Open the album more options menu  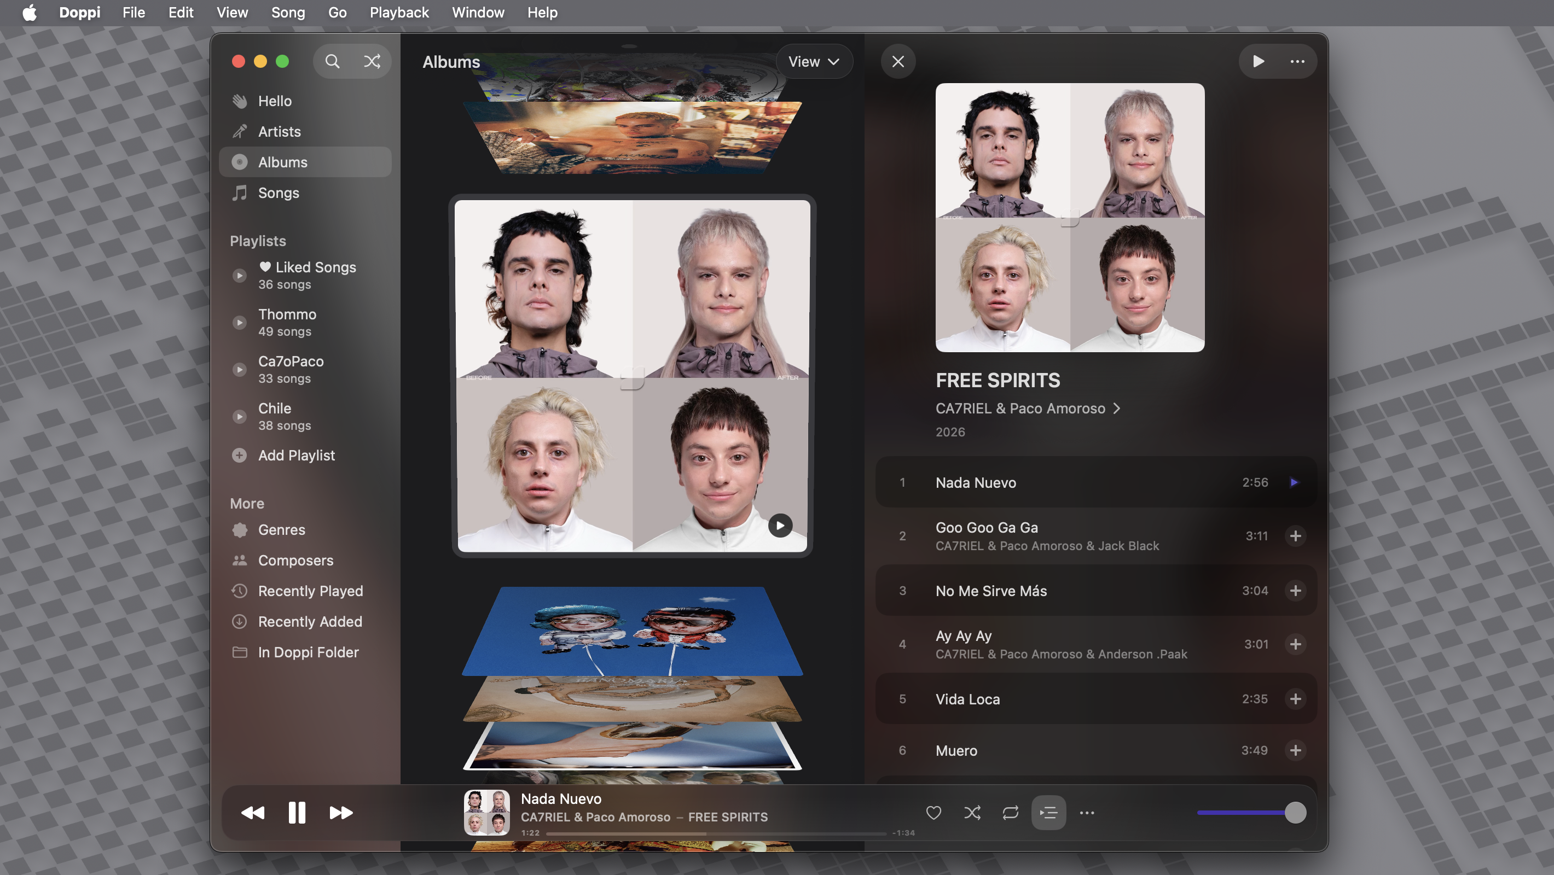click(1297, 61)
